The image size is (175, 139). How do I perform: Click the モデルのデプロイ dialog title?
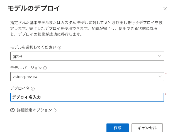34,8
